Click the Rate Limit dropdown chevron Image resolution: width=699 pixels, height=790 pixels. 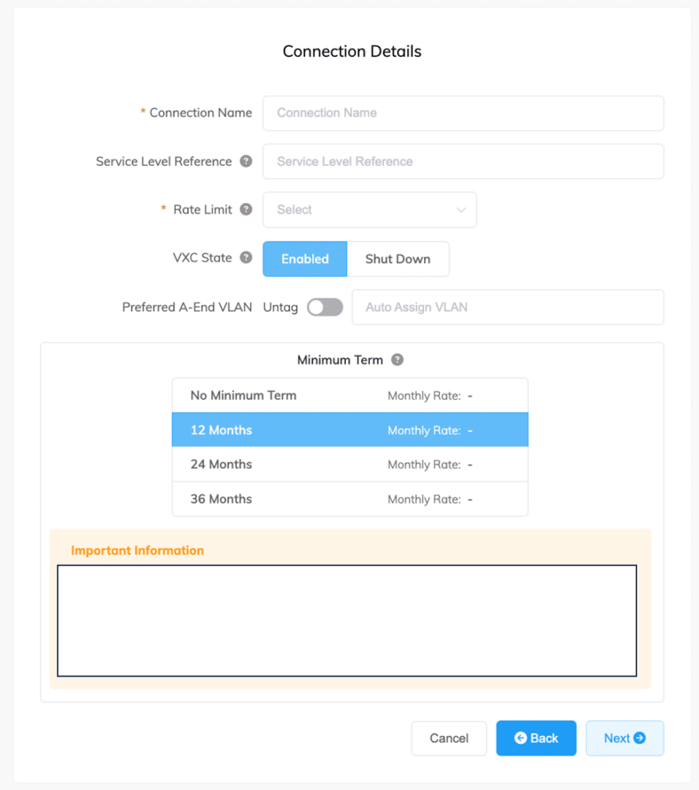pos(461,210)
